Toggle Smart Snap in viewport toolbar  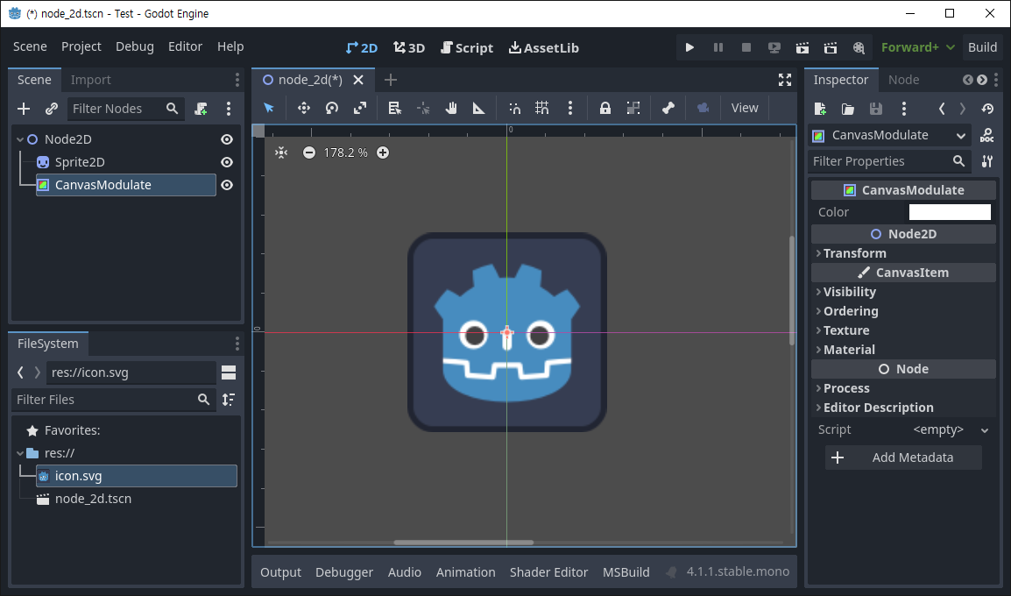[514, 108]
